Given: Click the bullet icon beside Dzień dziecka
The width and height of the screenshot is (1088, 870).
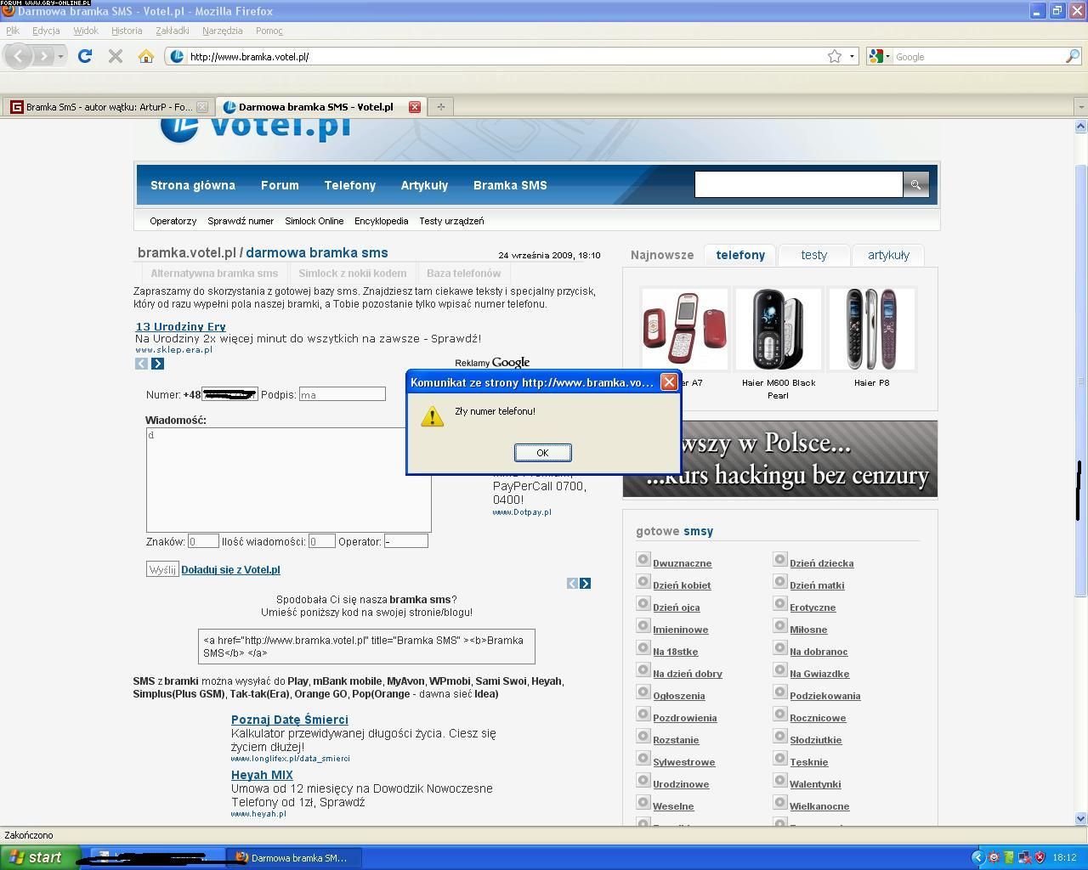Looking at the screenshot, I should [780, 560].
